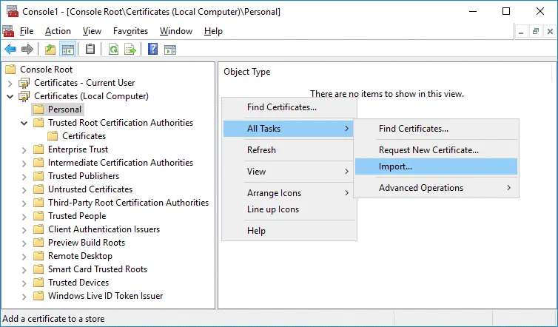The width and height of the screenshot is (558, 327).
Task: Collapse Trusted Root Certification Authorities node
Action: click(24, 123)
